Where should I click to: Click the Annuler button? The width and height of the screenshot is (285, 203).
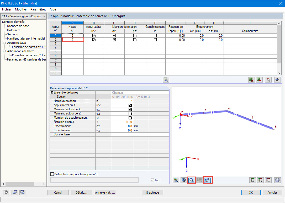pyautogui.click(x=272, y=193)
